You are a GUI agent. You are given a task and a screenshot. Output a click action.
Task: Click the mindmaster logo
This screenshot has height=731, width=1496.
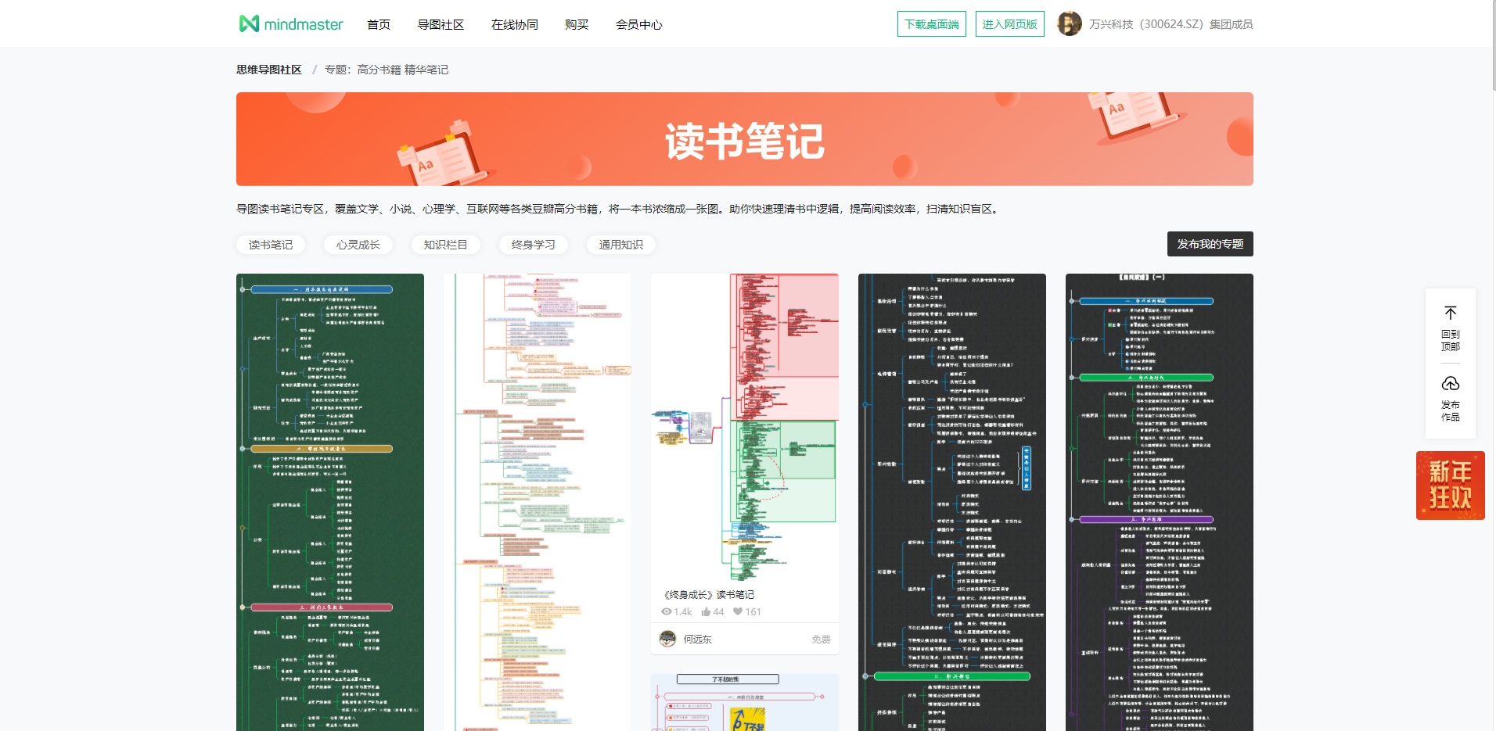click(x=290, y=23)
